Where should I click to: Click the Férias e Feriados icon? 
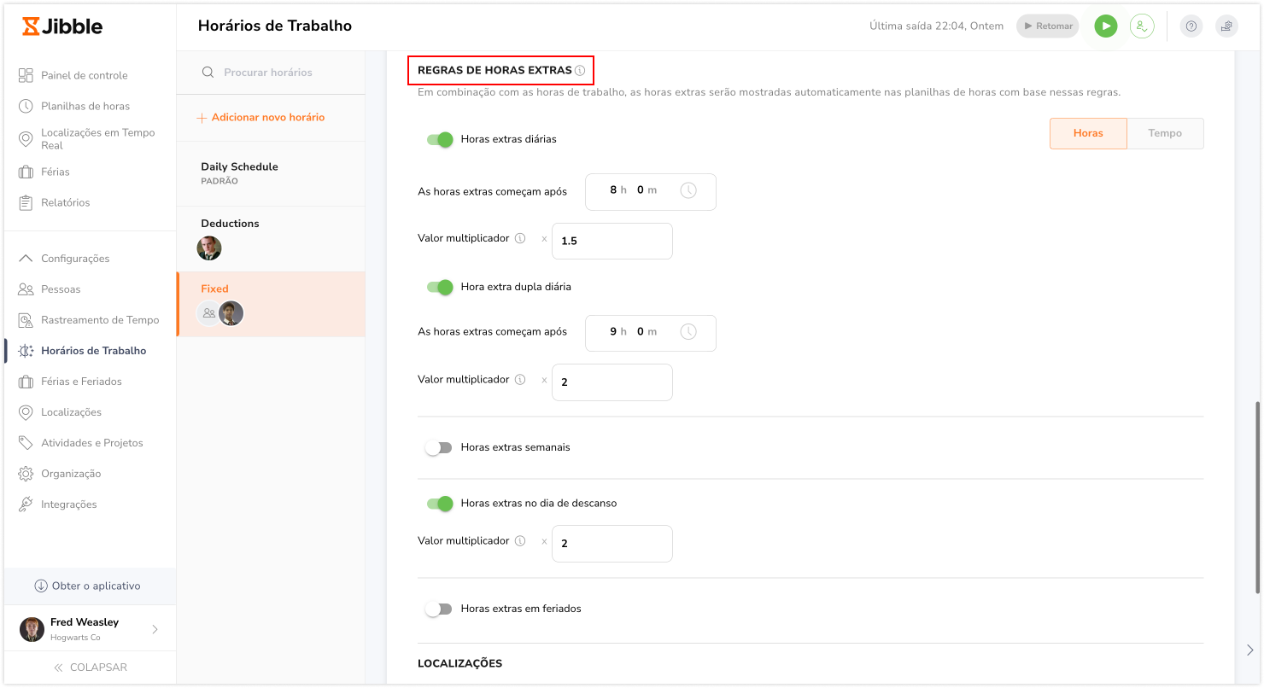coord(26,382)
